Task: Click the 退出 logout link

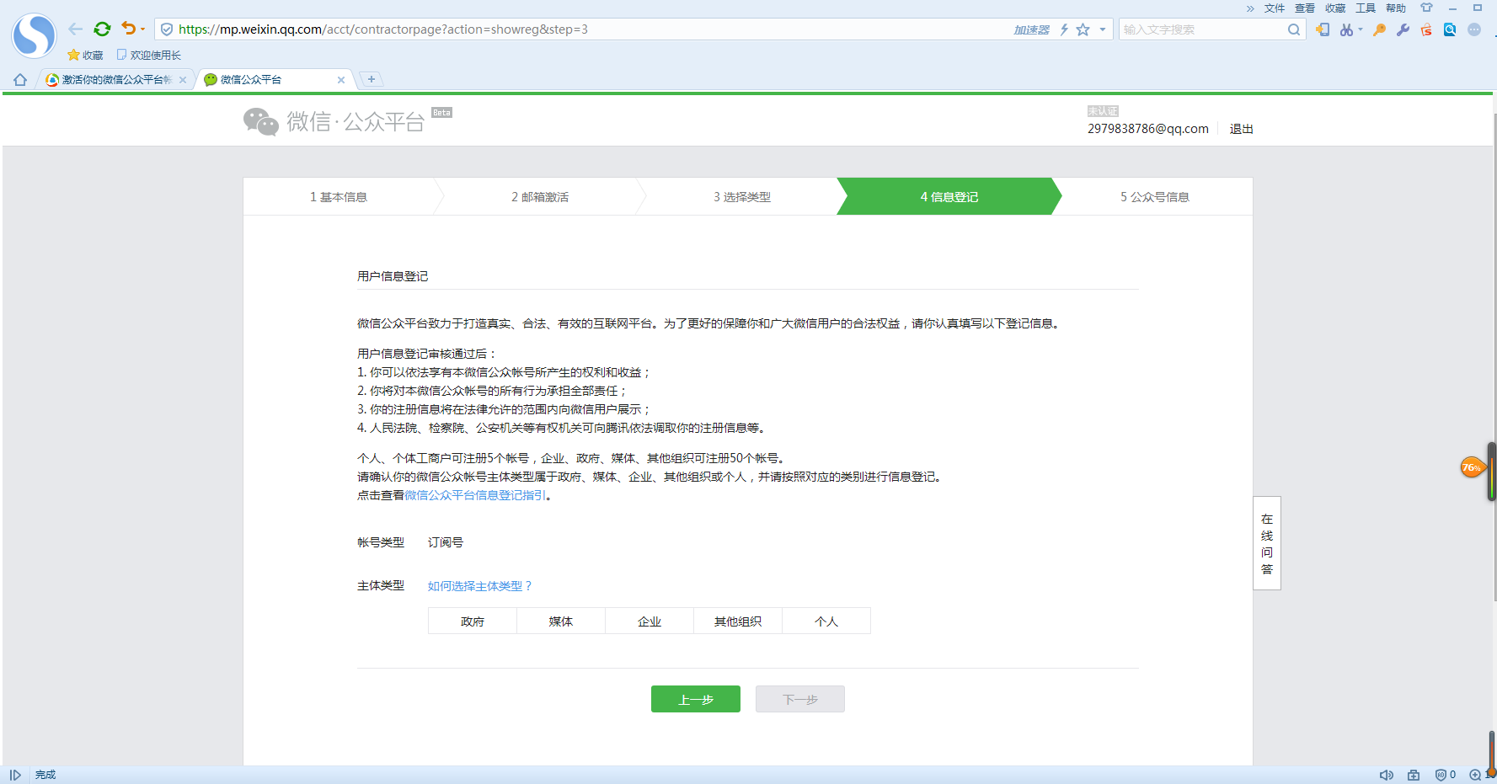Action: 1242,129
